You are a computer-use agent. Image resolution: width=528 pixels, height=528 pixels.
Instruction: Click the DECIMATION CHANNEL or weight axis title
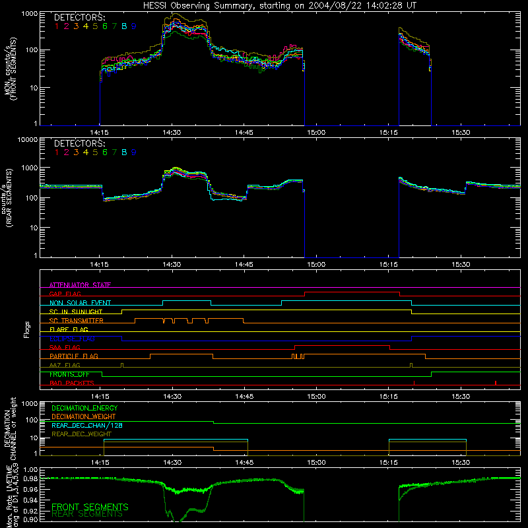[x=10, y=428]
